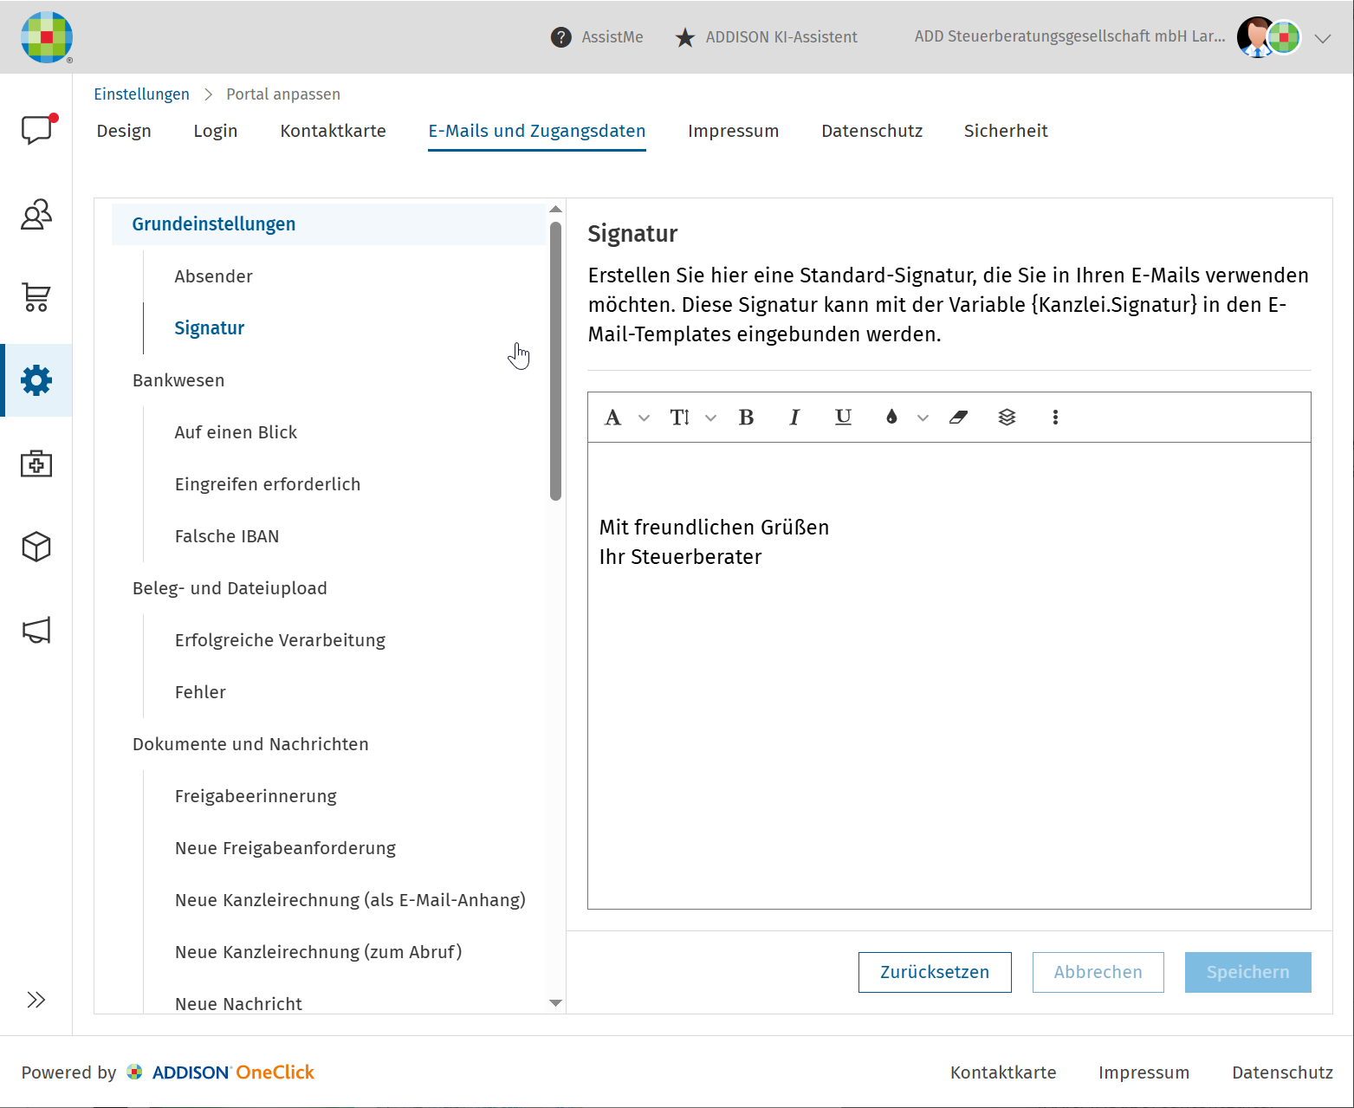The width and height of the screenshot is (1354, 1108).
Task: Click the Wolters Kluwer logo at top left
Action: coord(47,37)
